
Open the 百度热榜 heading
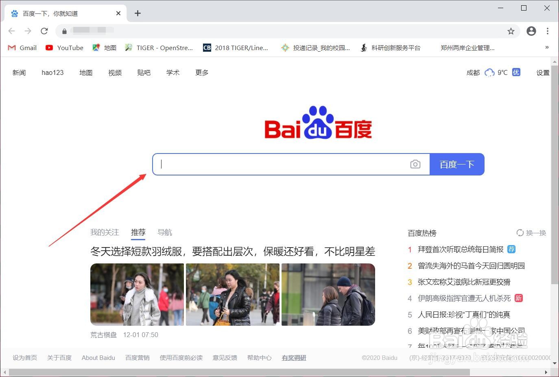pyautogui.click(x=422, y=233)
